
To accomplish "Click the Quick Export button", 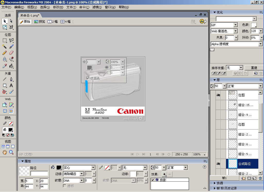I will click(203, 21).
